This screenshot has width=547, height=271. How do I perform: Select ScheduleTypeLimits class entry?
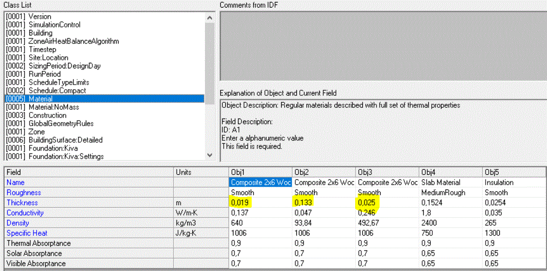tap(105, 83)
